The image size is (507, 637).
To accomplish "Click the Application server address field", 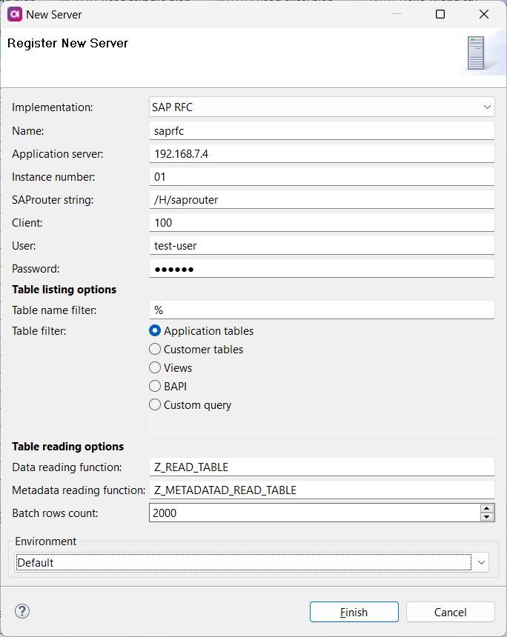I will [x=322, y=153].
